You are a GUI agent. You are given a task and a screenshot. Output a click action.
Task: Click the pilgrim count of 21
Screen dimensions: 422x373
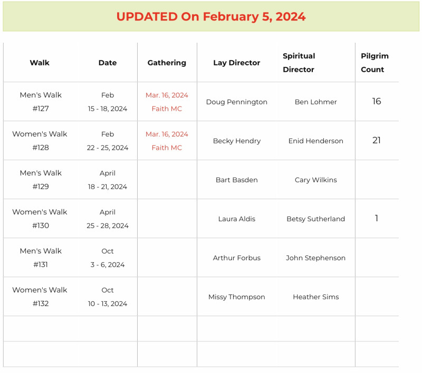click(377, 140)
